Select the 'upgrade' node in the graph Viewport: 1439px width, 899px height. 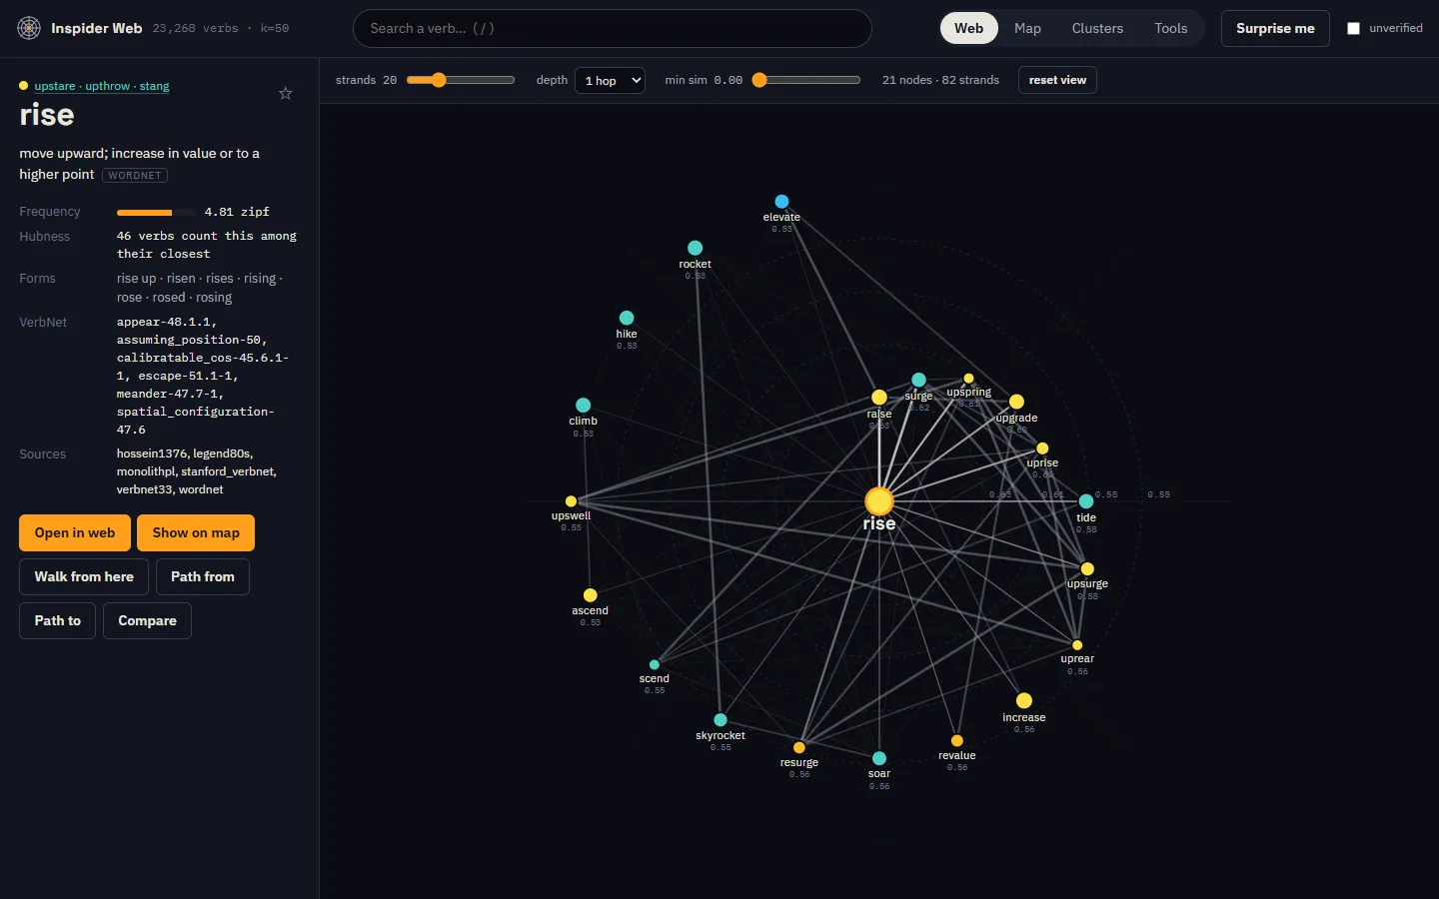[x=1016, y=402]
